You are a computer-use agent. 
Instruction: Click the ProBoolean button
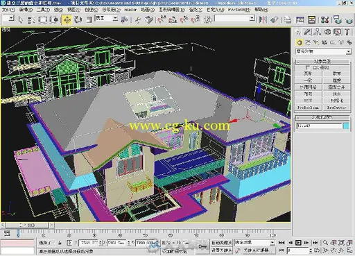coord(308,108)
